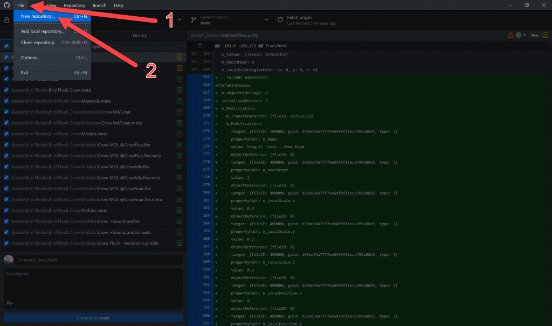
Task: Click the green plus icon for Crow MAT.mat
Action: tap(180, 112)
